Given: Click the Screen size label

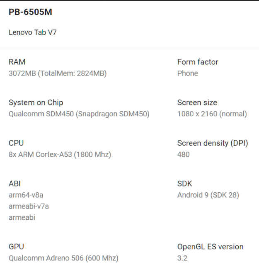Looking at the screenshot, I should (197, 103).
